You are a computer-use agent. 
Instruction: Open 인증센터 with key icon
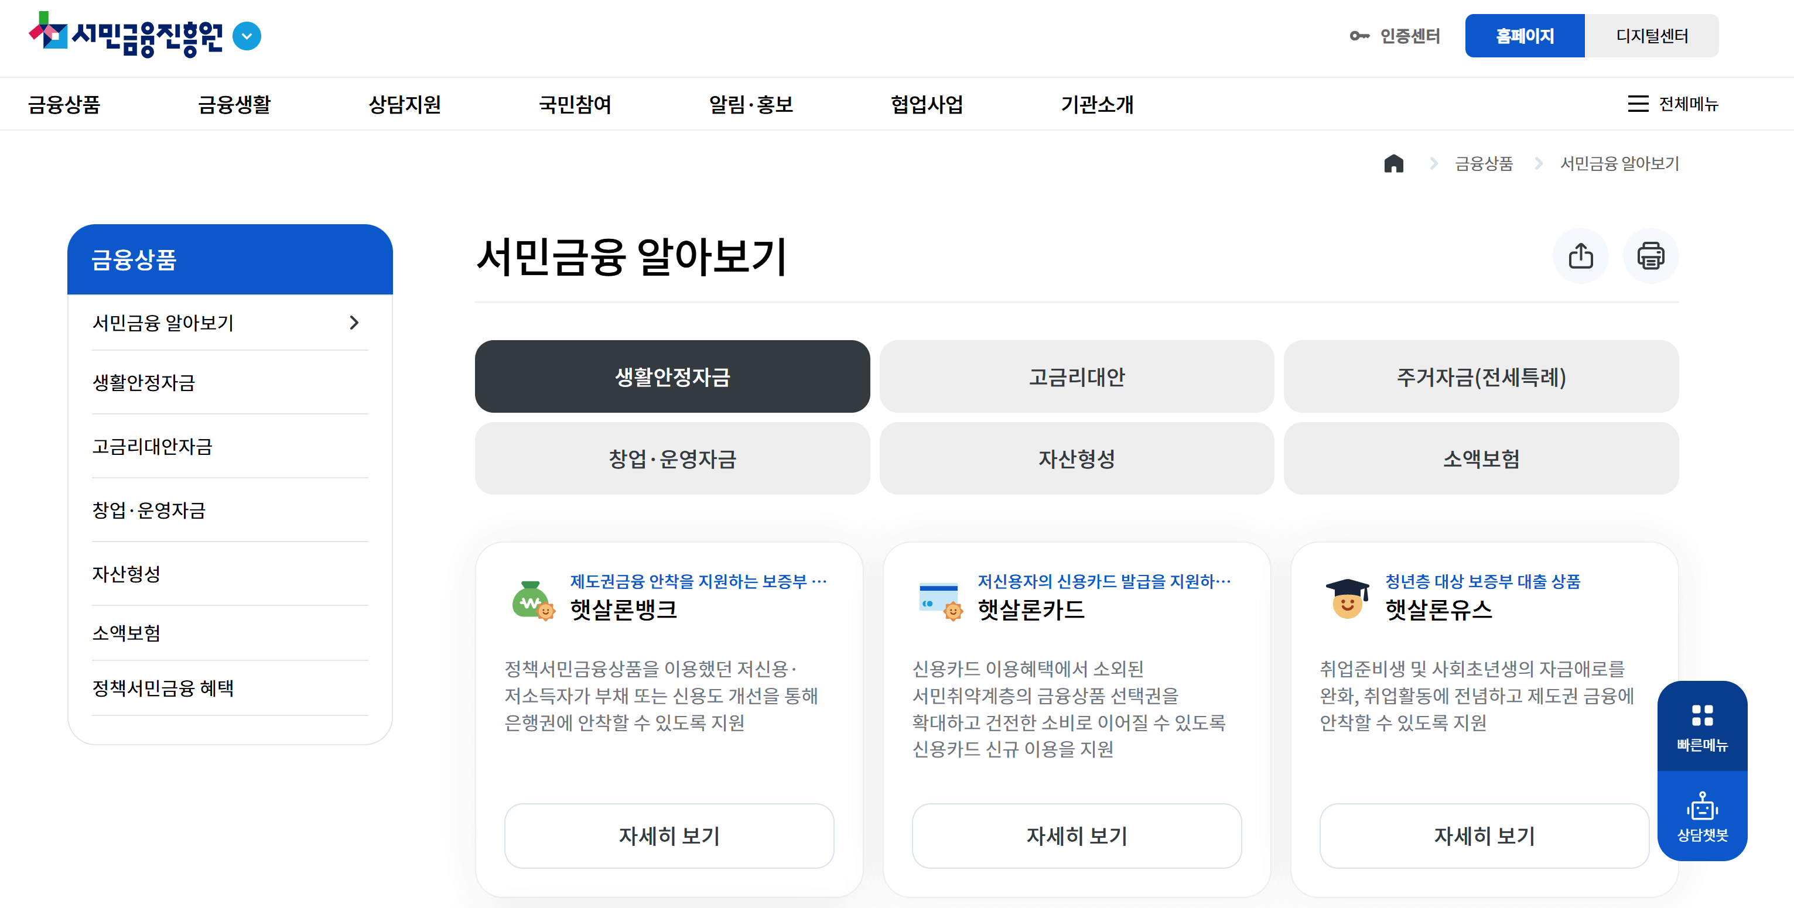point(1394,36)
